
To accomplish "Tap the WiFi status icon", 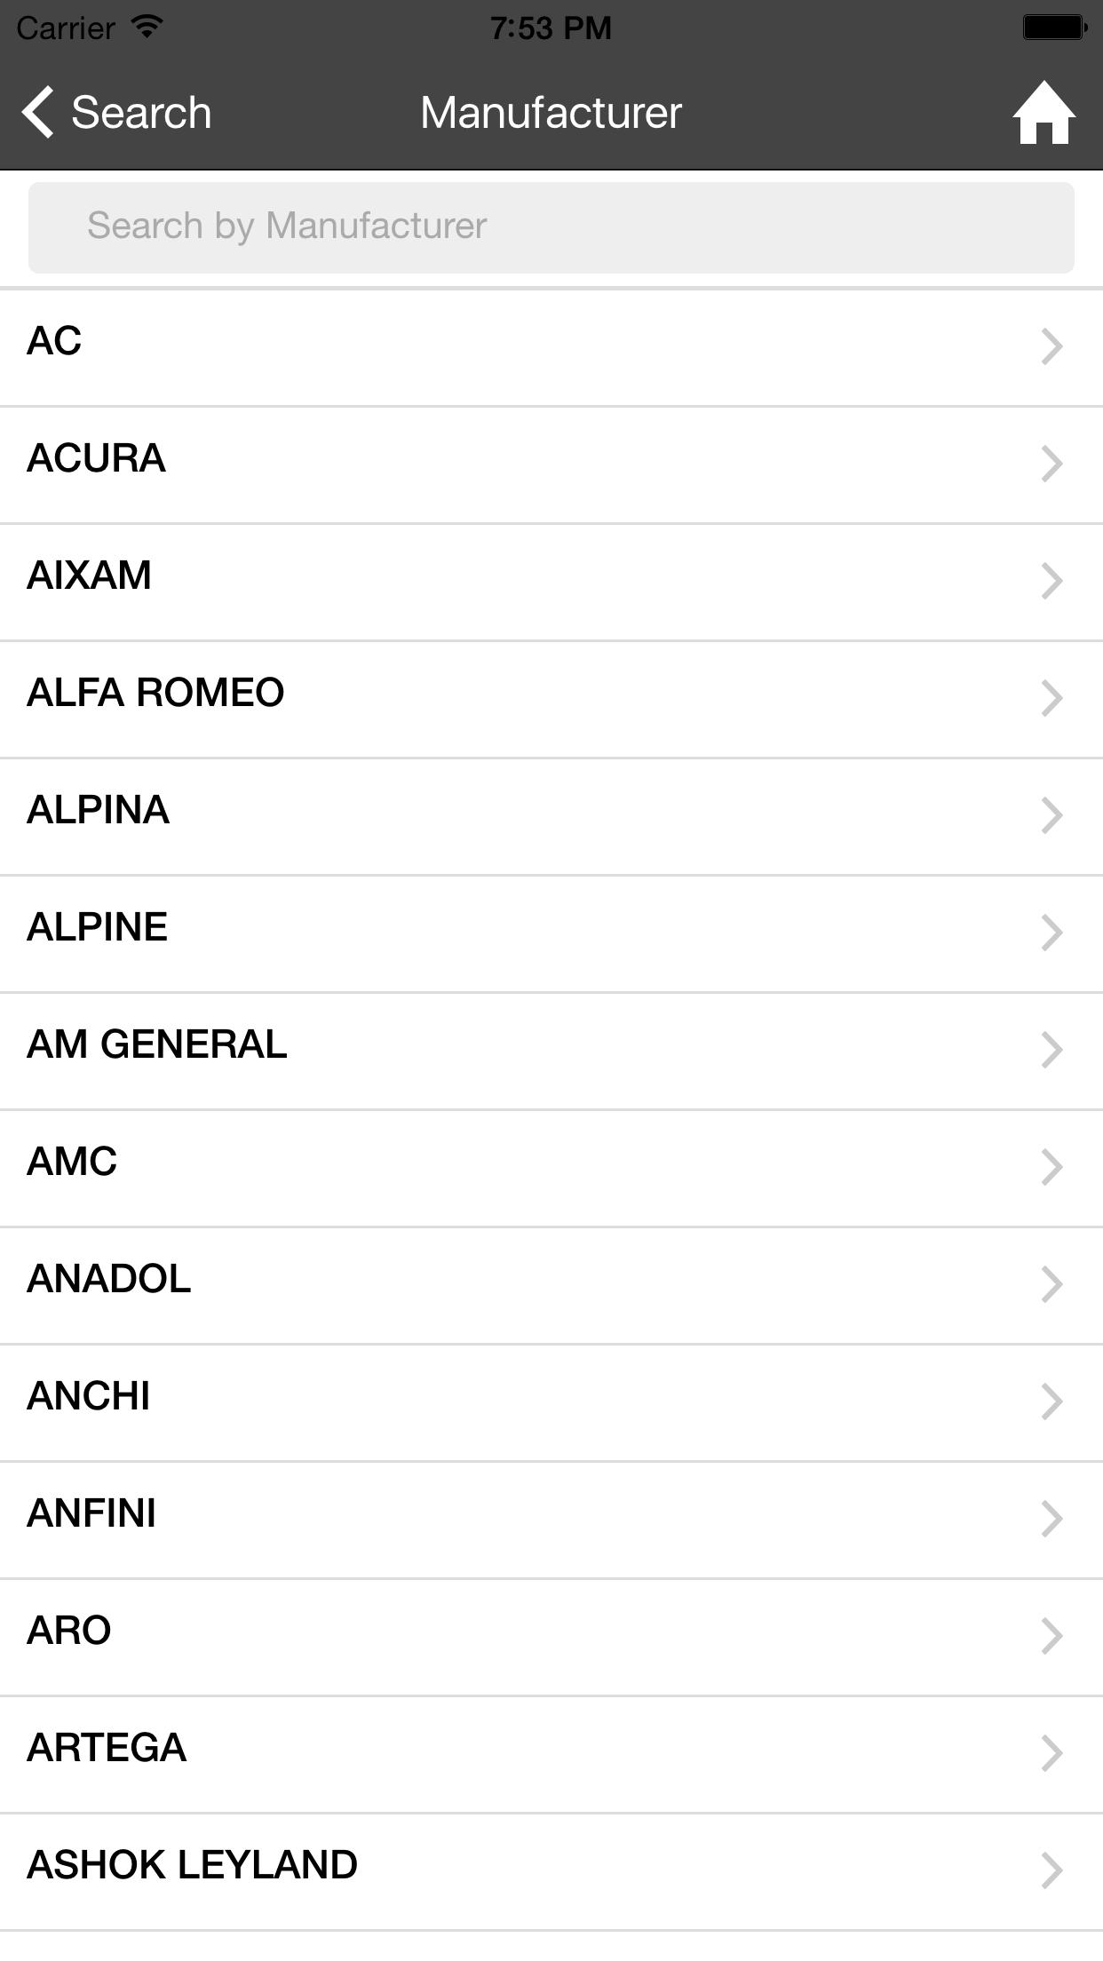I will 147,27.
